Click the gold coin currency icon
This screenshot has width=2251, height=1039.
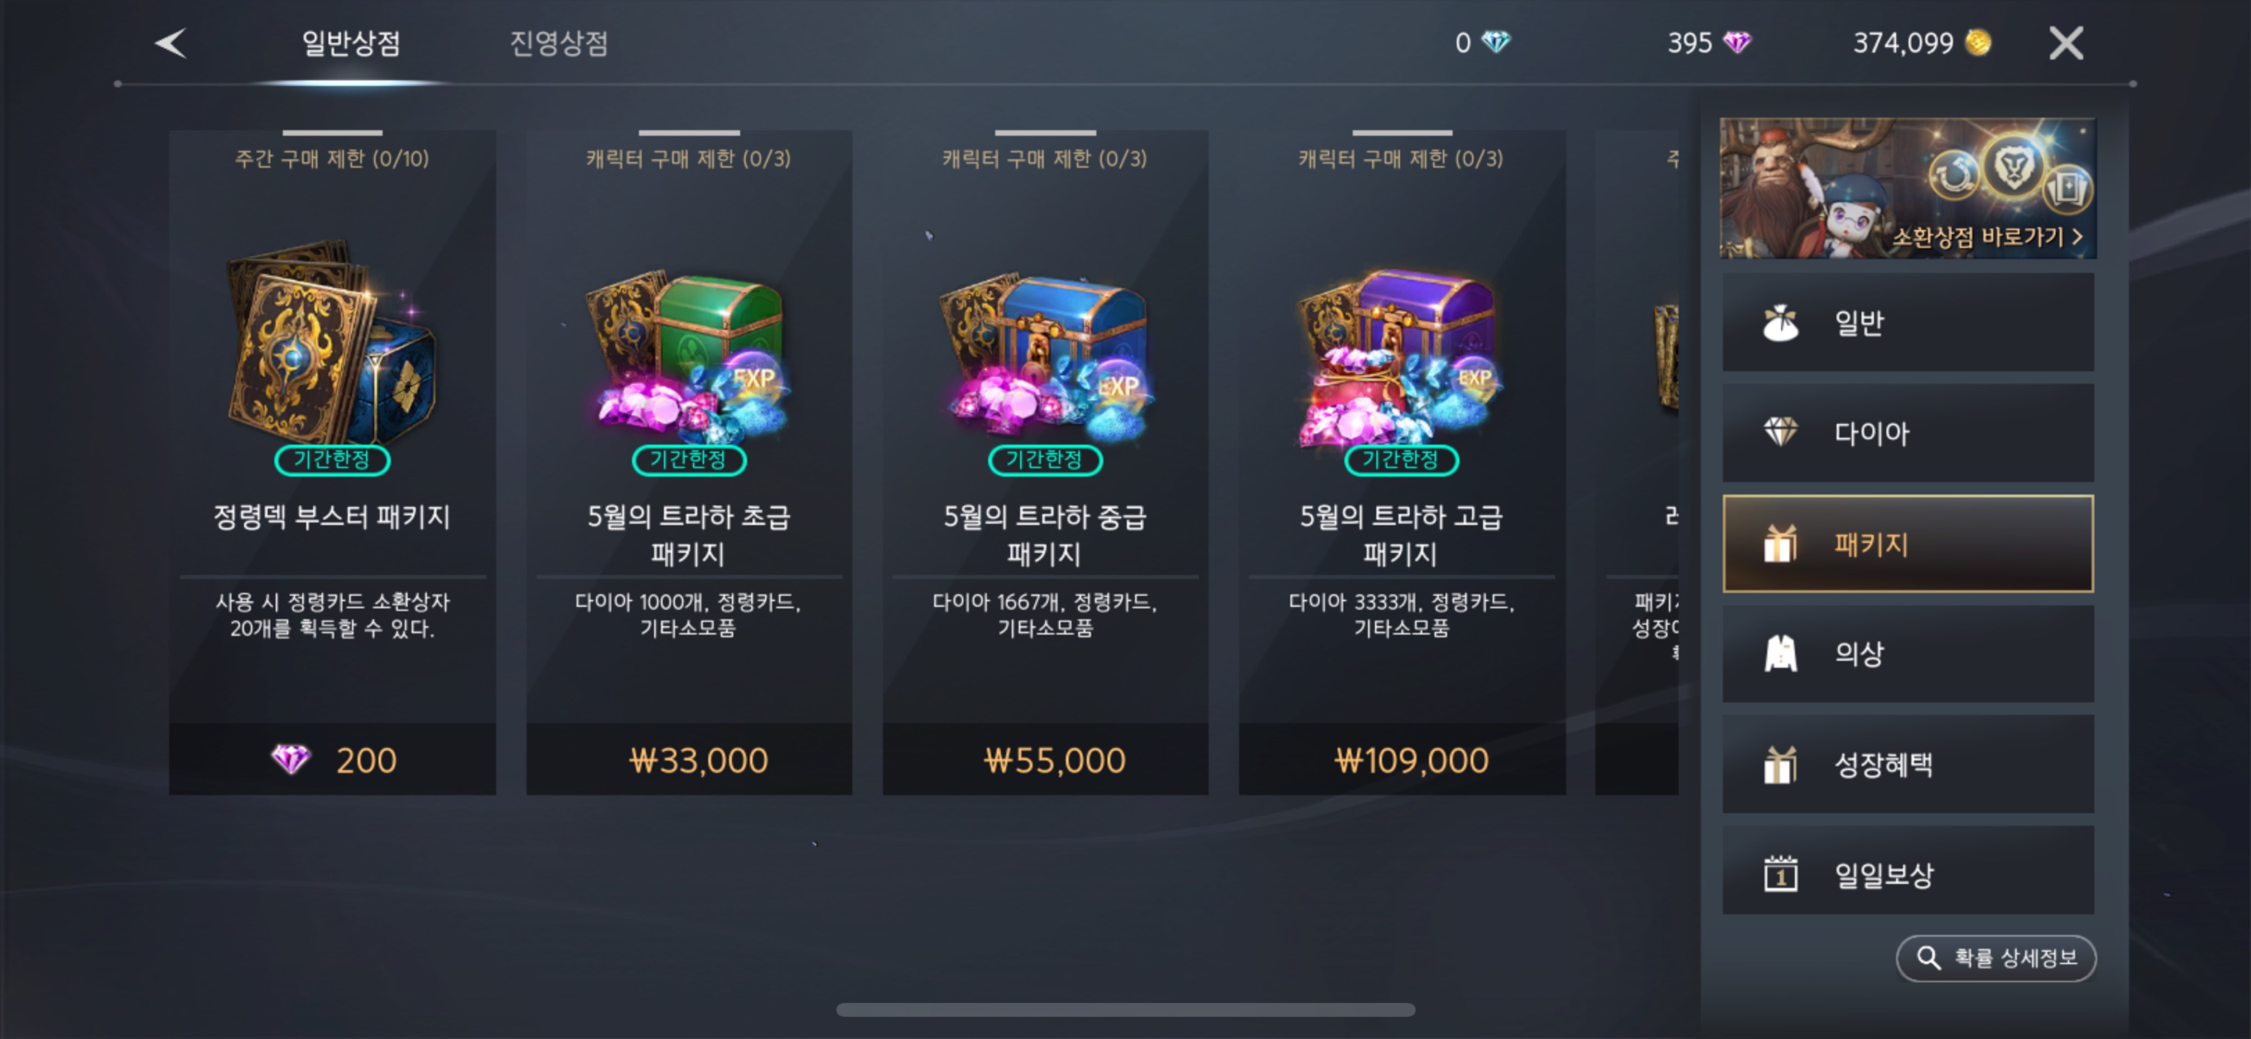pyautogui.click(x=1978, y=42)
